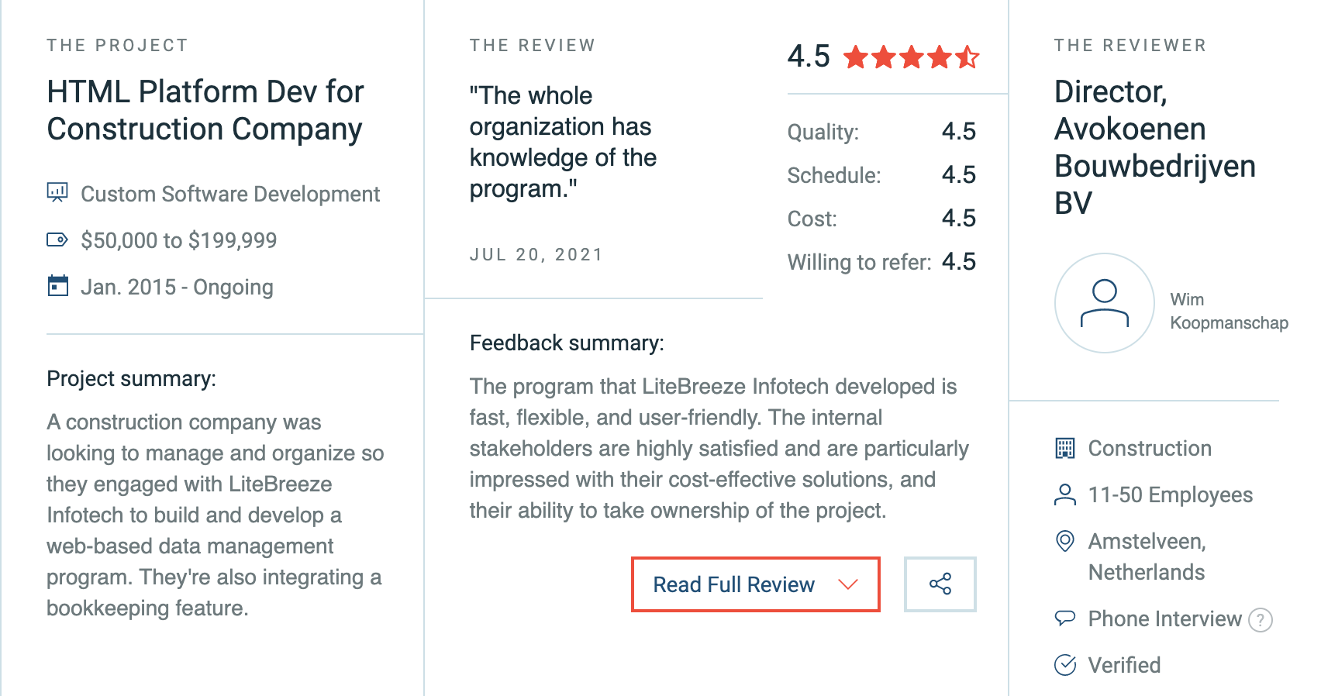Click the Phone Interview help question mark
1321x696 pixels.
pyautogui.click(x=1261, y=620)
